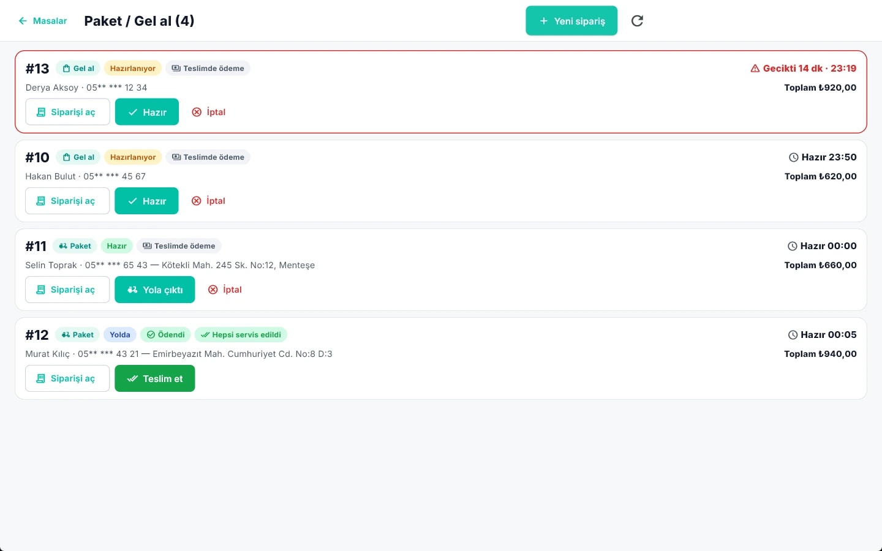This screenshot has height=551, width=882.
Task: Mark order #13 as Hazır
Action: pyautogui.click(x=147, y=112)
